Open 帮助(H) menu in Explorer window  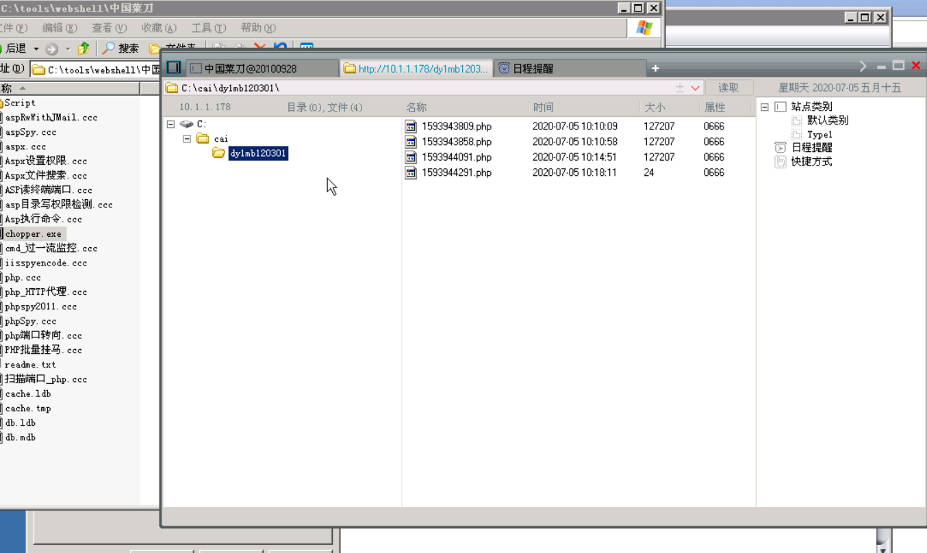pyautogui.click(x=258, y=28)
